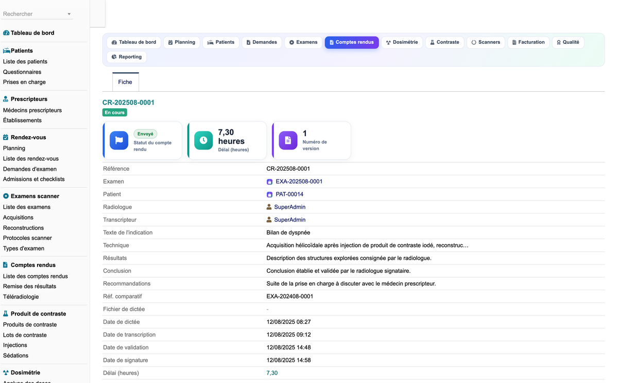Click the 7,30 value in Délai row
Screen dimensions: 618x383
[x=272, y=373]
